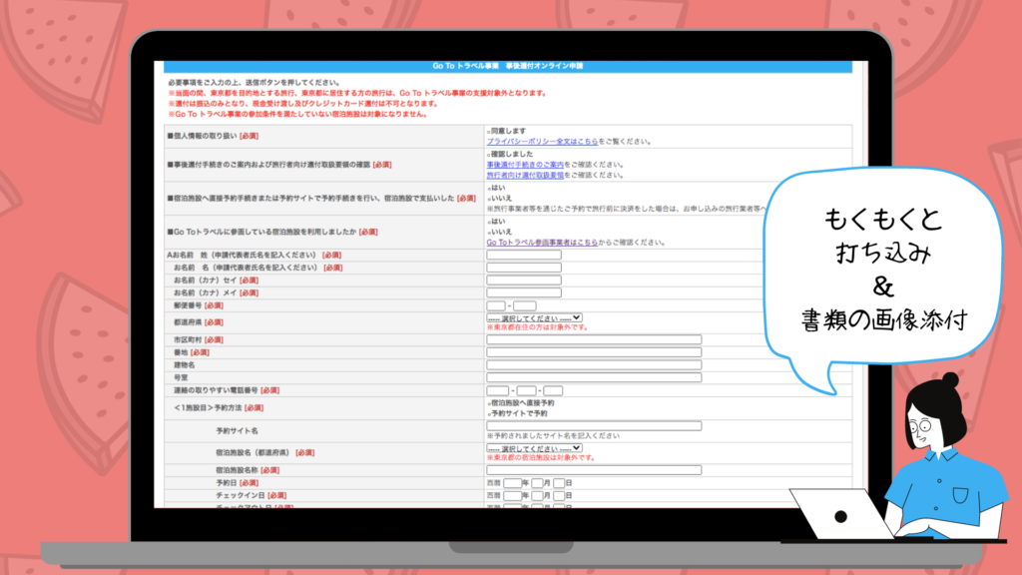Click the お名前 名 input field
This screenshot has width=1022, height=575.
point(523,268)
